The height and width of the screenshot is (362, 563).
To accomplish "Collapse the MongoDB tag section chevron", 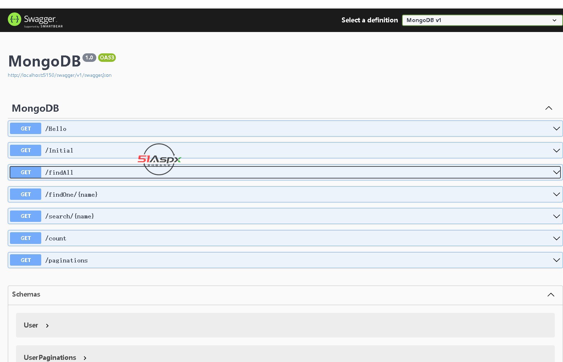I will coord(549,108).
